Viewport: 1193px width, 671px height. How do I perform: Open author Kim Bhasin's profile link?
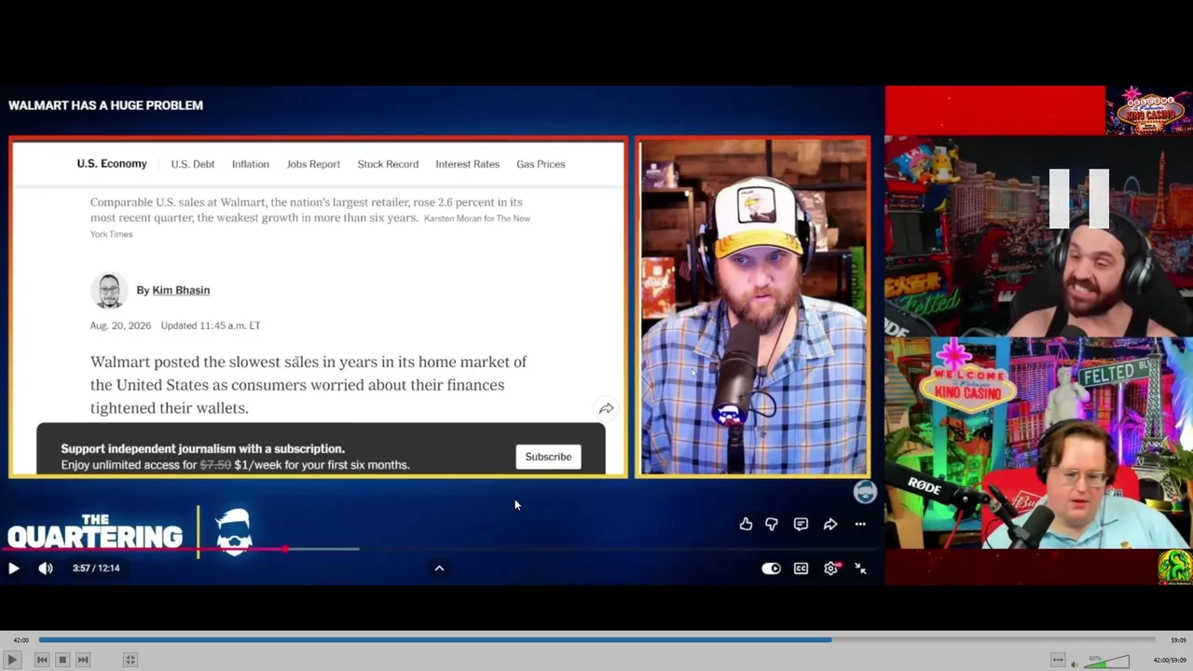coord(181,290)
